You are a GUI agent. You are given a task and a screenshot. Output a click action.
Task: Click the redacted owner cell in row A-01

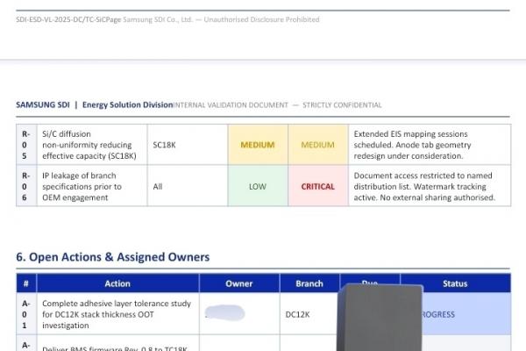click(224, 313)
